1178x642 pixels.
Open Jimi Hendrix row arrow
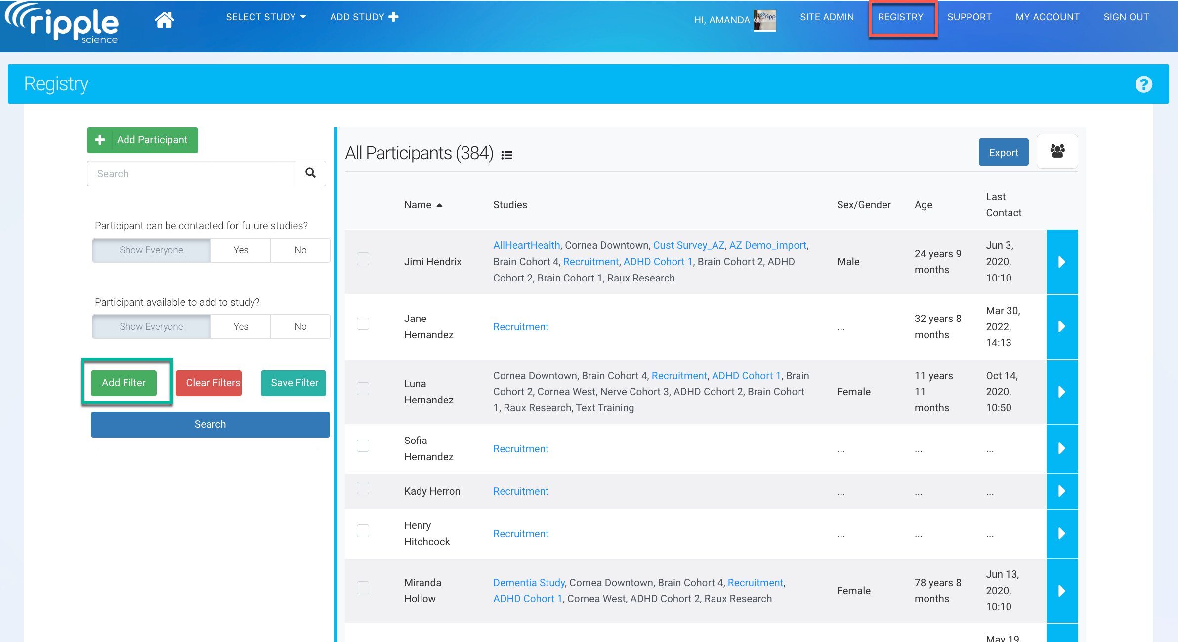coord(1061,262)
